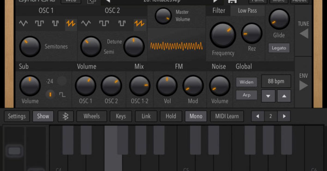Click the bpm down arrow to slow tempo
Screen dimensions: 327x171
click(268, 96)
